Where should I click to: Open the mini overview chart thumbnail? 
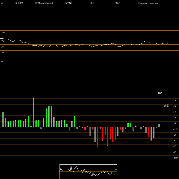[88, 171]
